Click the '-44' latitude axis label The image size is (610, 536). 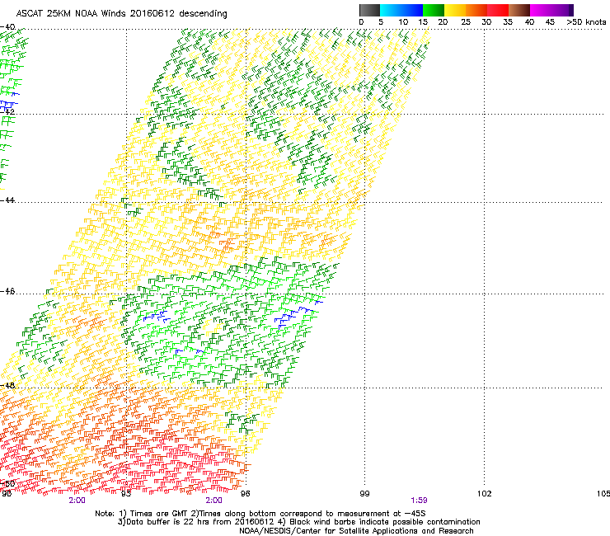pyautogui.click(x=7, y=200)
